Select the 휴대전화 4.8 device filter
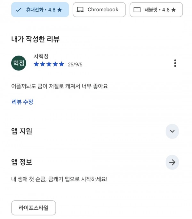 (x=40, y=10)
